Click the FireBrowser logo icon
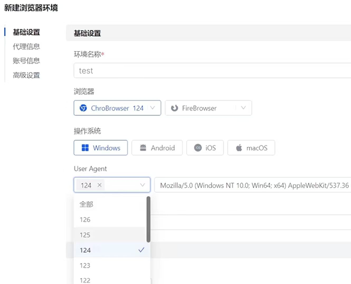The image size is (351, 284). [x=174, y=108]
